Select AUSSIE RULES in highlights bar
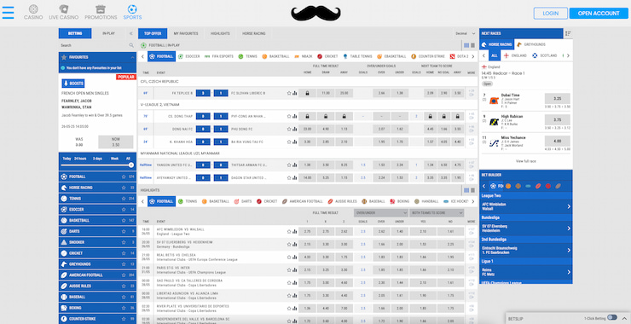The width and height of the screenshot is (631, 324). (342, 201)
